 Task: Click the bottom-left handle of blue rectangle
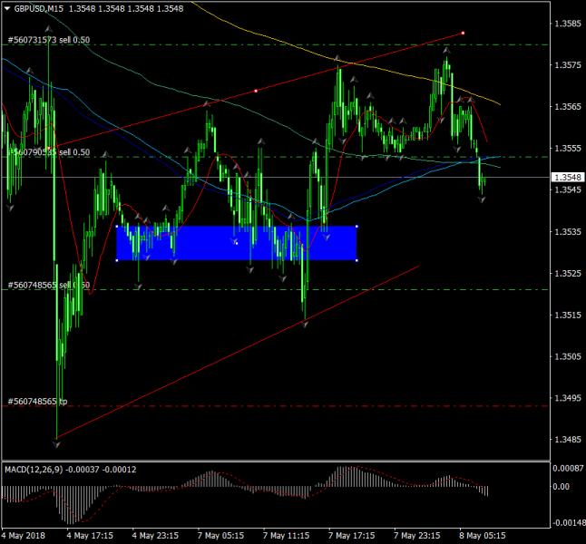coord(117,260)
